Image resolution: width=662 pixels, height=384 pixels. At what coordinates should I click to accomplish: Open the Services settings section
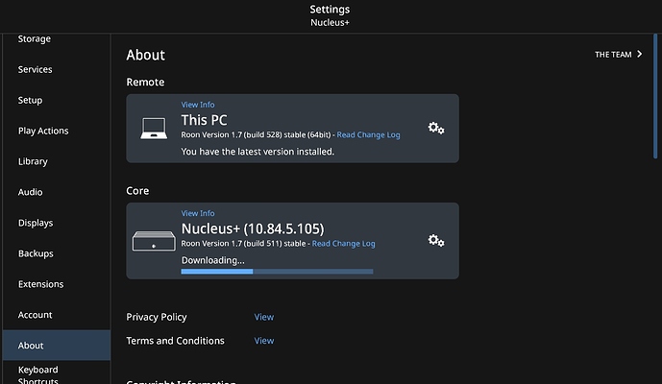(35, 69)
